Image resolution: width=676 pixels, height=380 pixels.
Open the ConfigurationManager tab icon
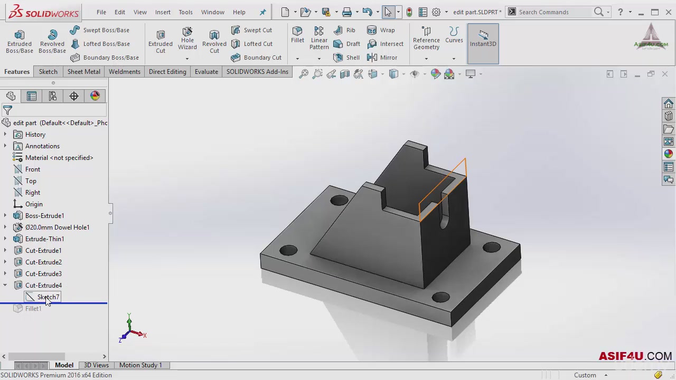[52, 96]
